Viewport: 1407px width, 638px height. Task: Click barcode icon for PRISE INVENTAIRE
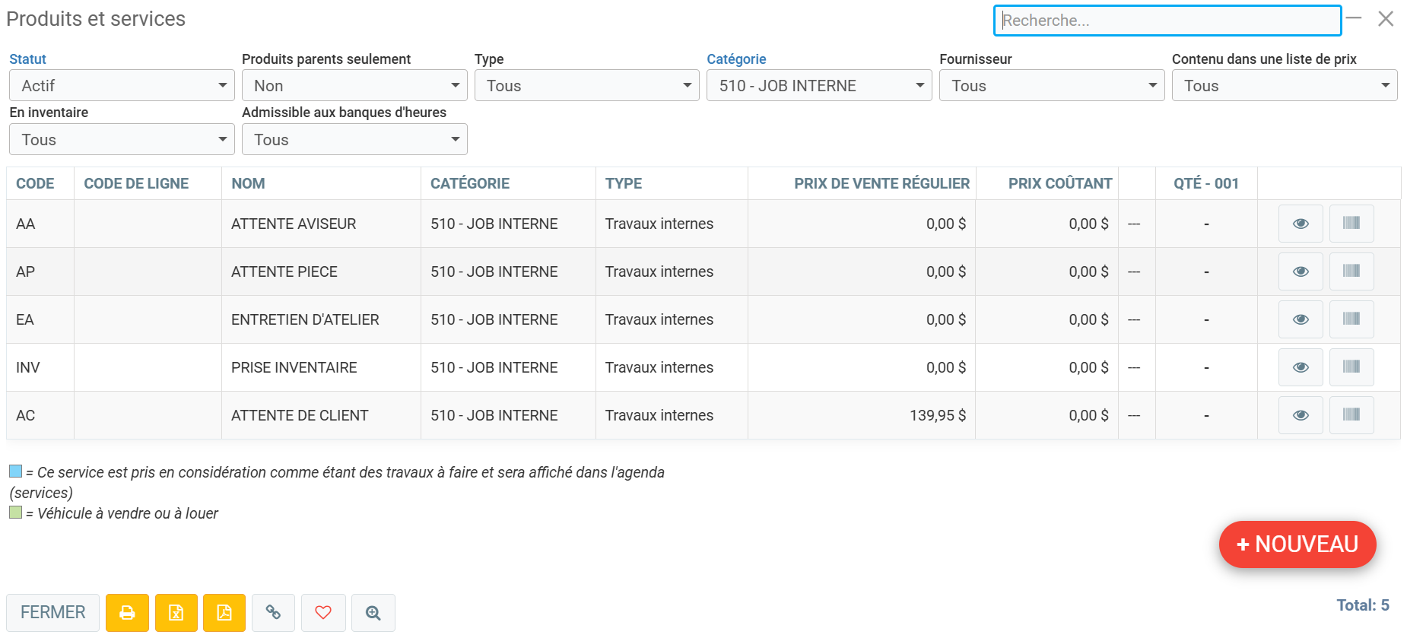coord(1351,367)
